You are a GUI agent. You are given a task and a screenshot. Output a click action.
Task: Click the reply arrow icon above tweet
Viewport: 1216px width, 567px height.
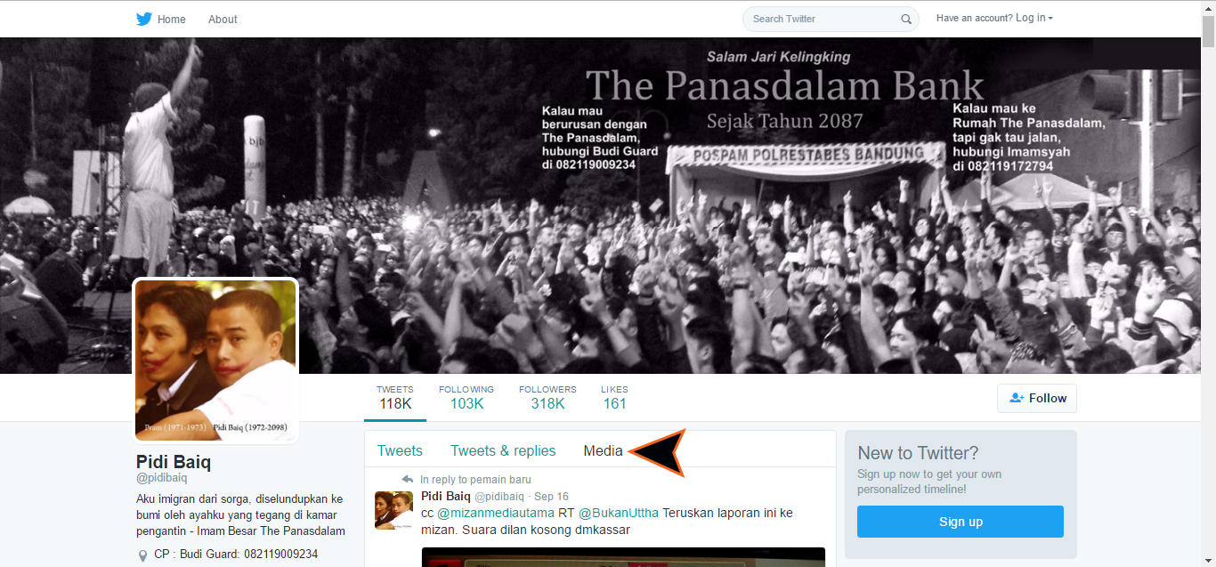coord(408,479)
